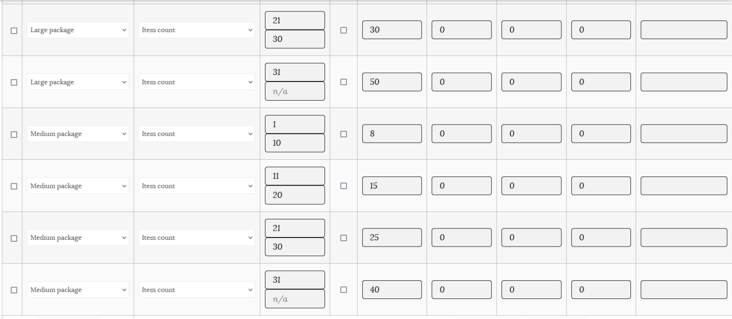Click the empty last field in cost 25 row
Screen dimensions: 732x319
(684, 238)
